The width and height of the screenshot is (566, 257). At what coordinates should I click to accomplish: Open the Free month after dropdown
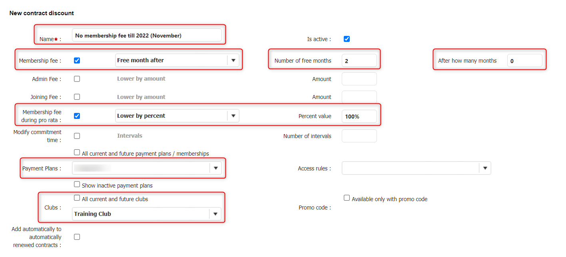233,61
